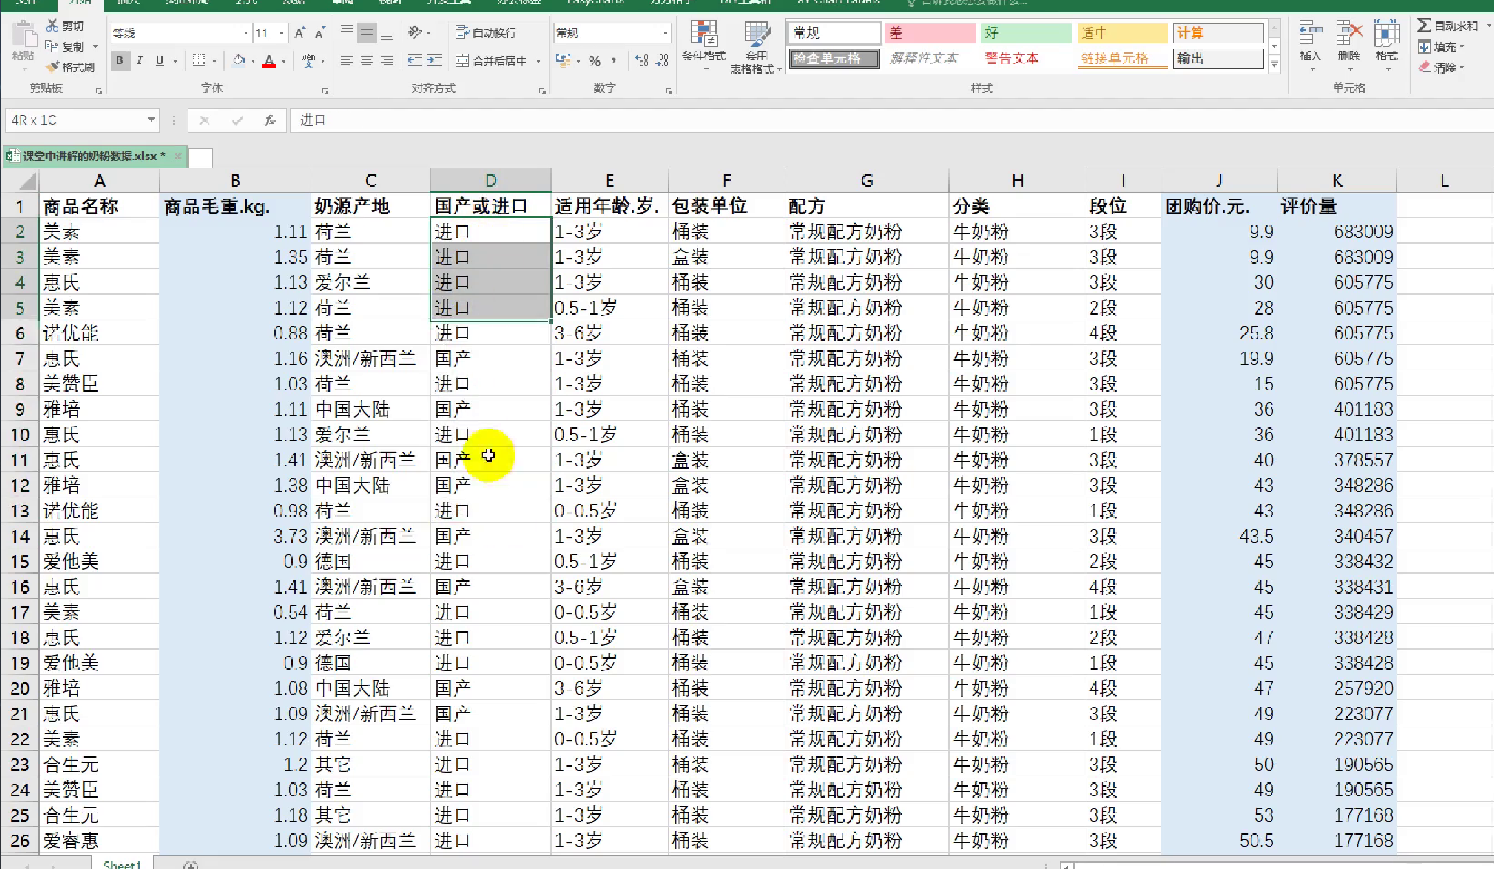This screenshot has height=869, width=1494.
Task: Switch to workbook tab 课堂中讲解的奶粉数据.xlsx
Action: point(95,156)
